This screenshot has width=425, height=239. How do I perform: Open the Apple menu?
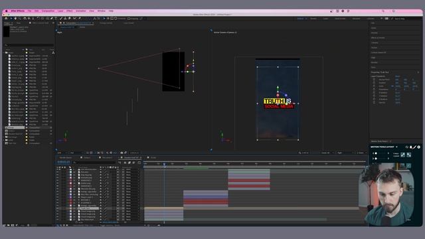pyautogui.click(x=6, y=11)
